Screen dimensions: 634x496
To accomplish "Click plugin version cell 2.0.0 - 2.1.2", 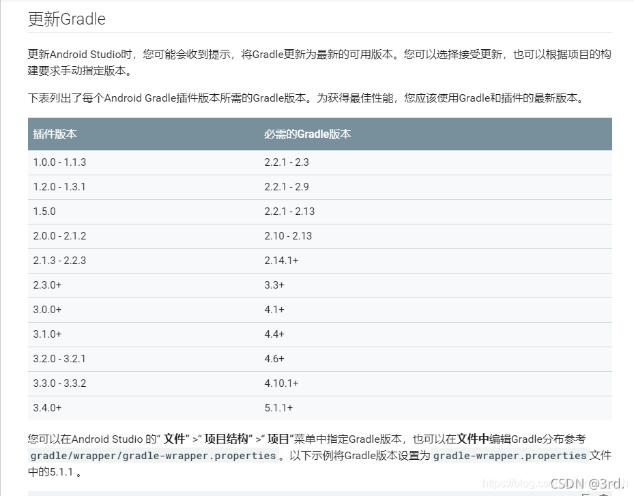I will click(59, 236).
